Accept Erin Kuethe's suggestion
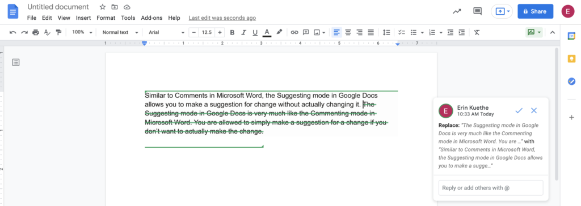 [x=519, y=110]
